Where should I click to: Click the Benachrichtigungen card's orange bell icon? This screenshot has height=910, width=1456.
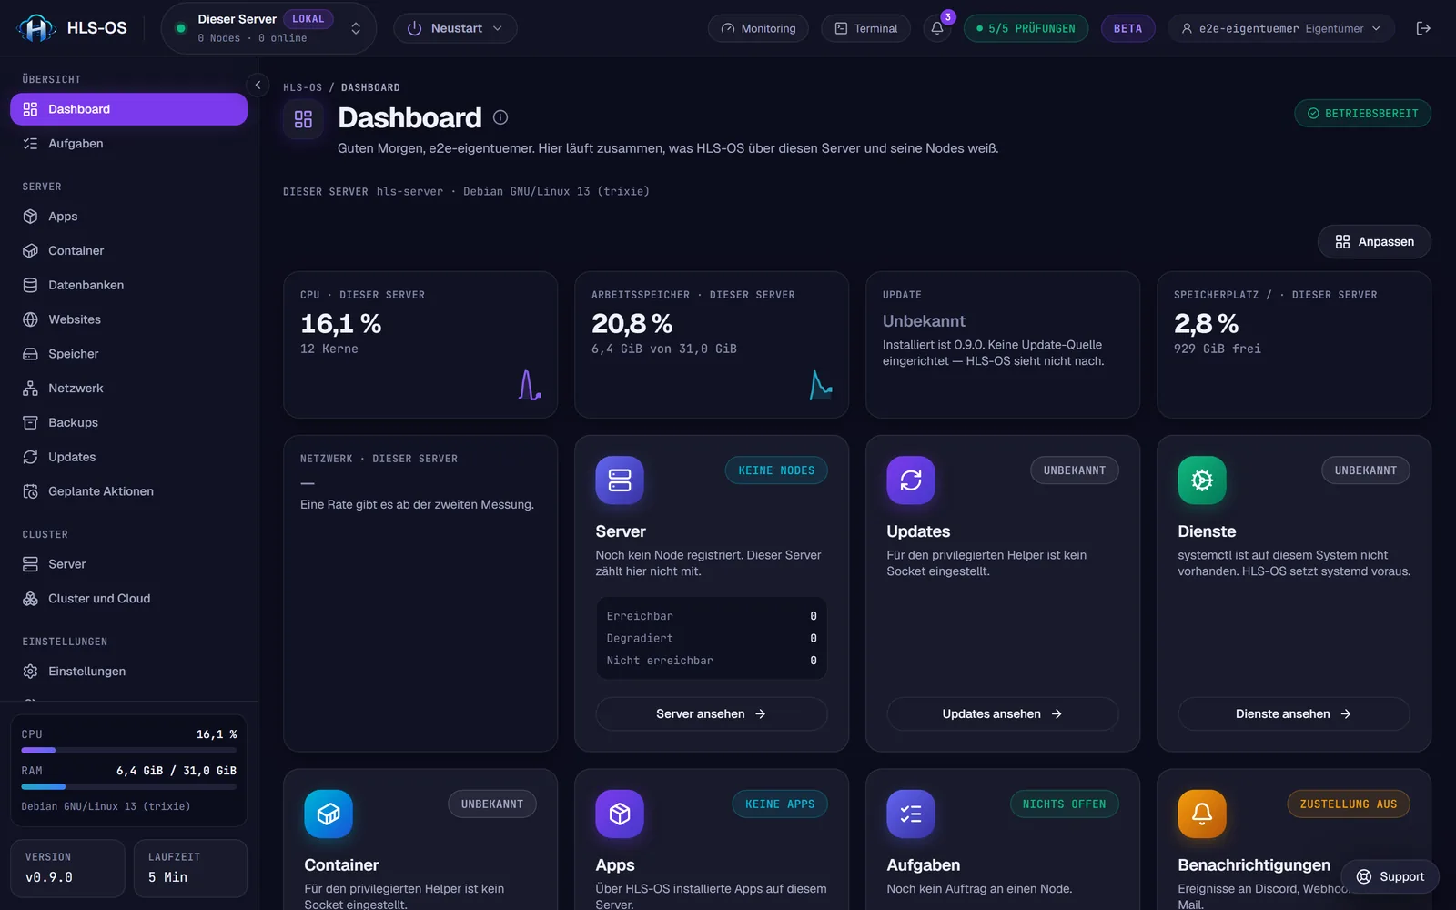click(x=1202, y=814)
